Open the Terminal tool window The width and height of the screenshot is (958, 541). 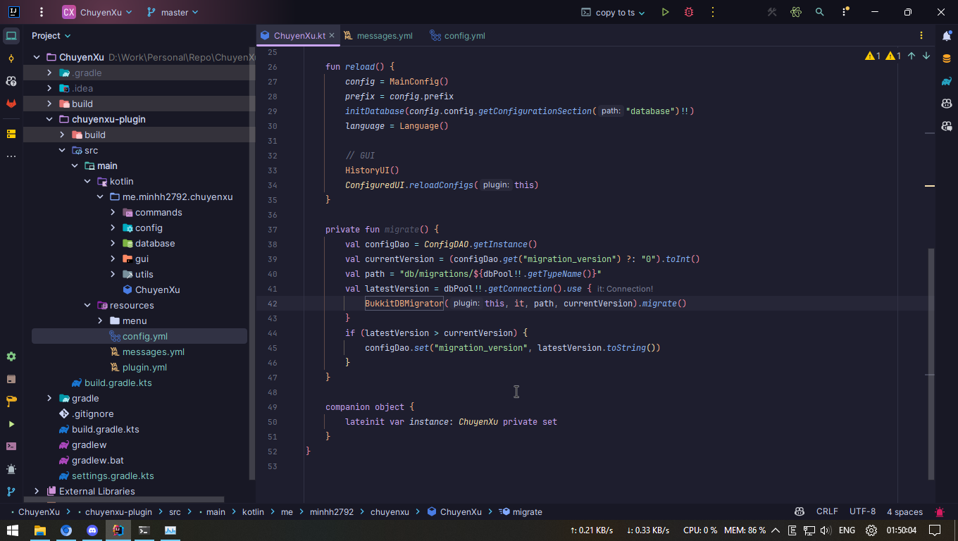11,446
